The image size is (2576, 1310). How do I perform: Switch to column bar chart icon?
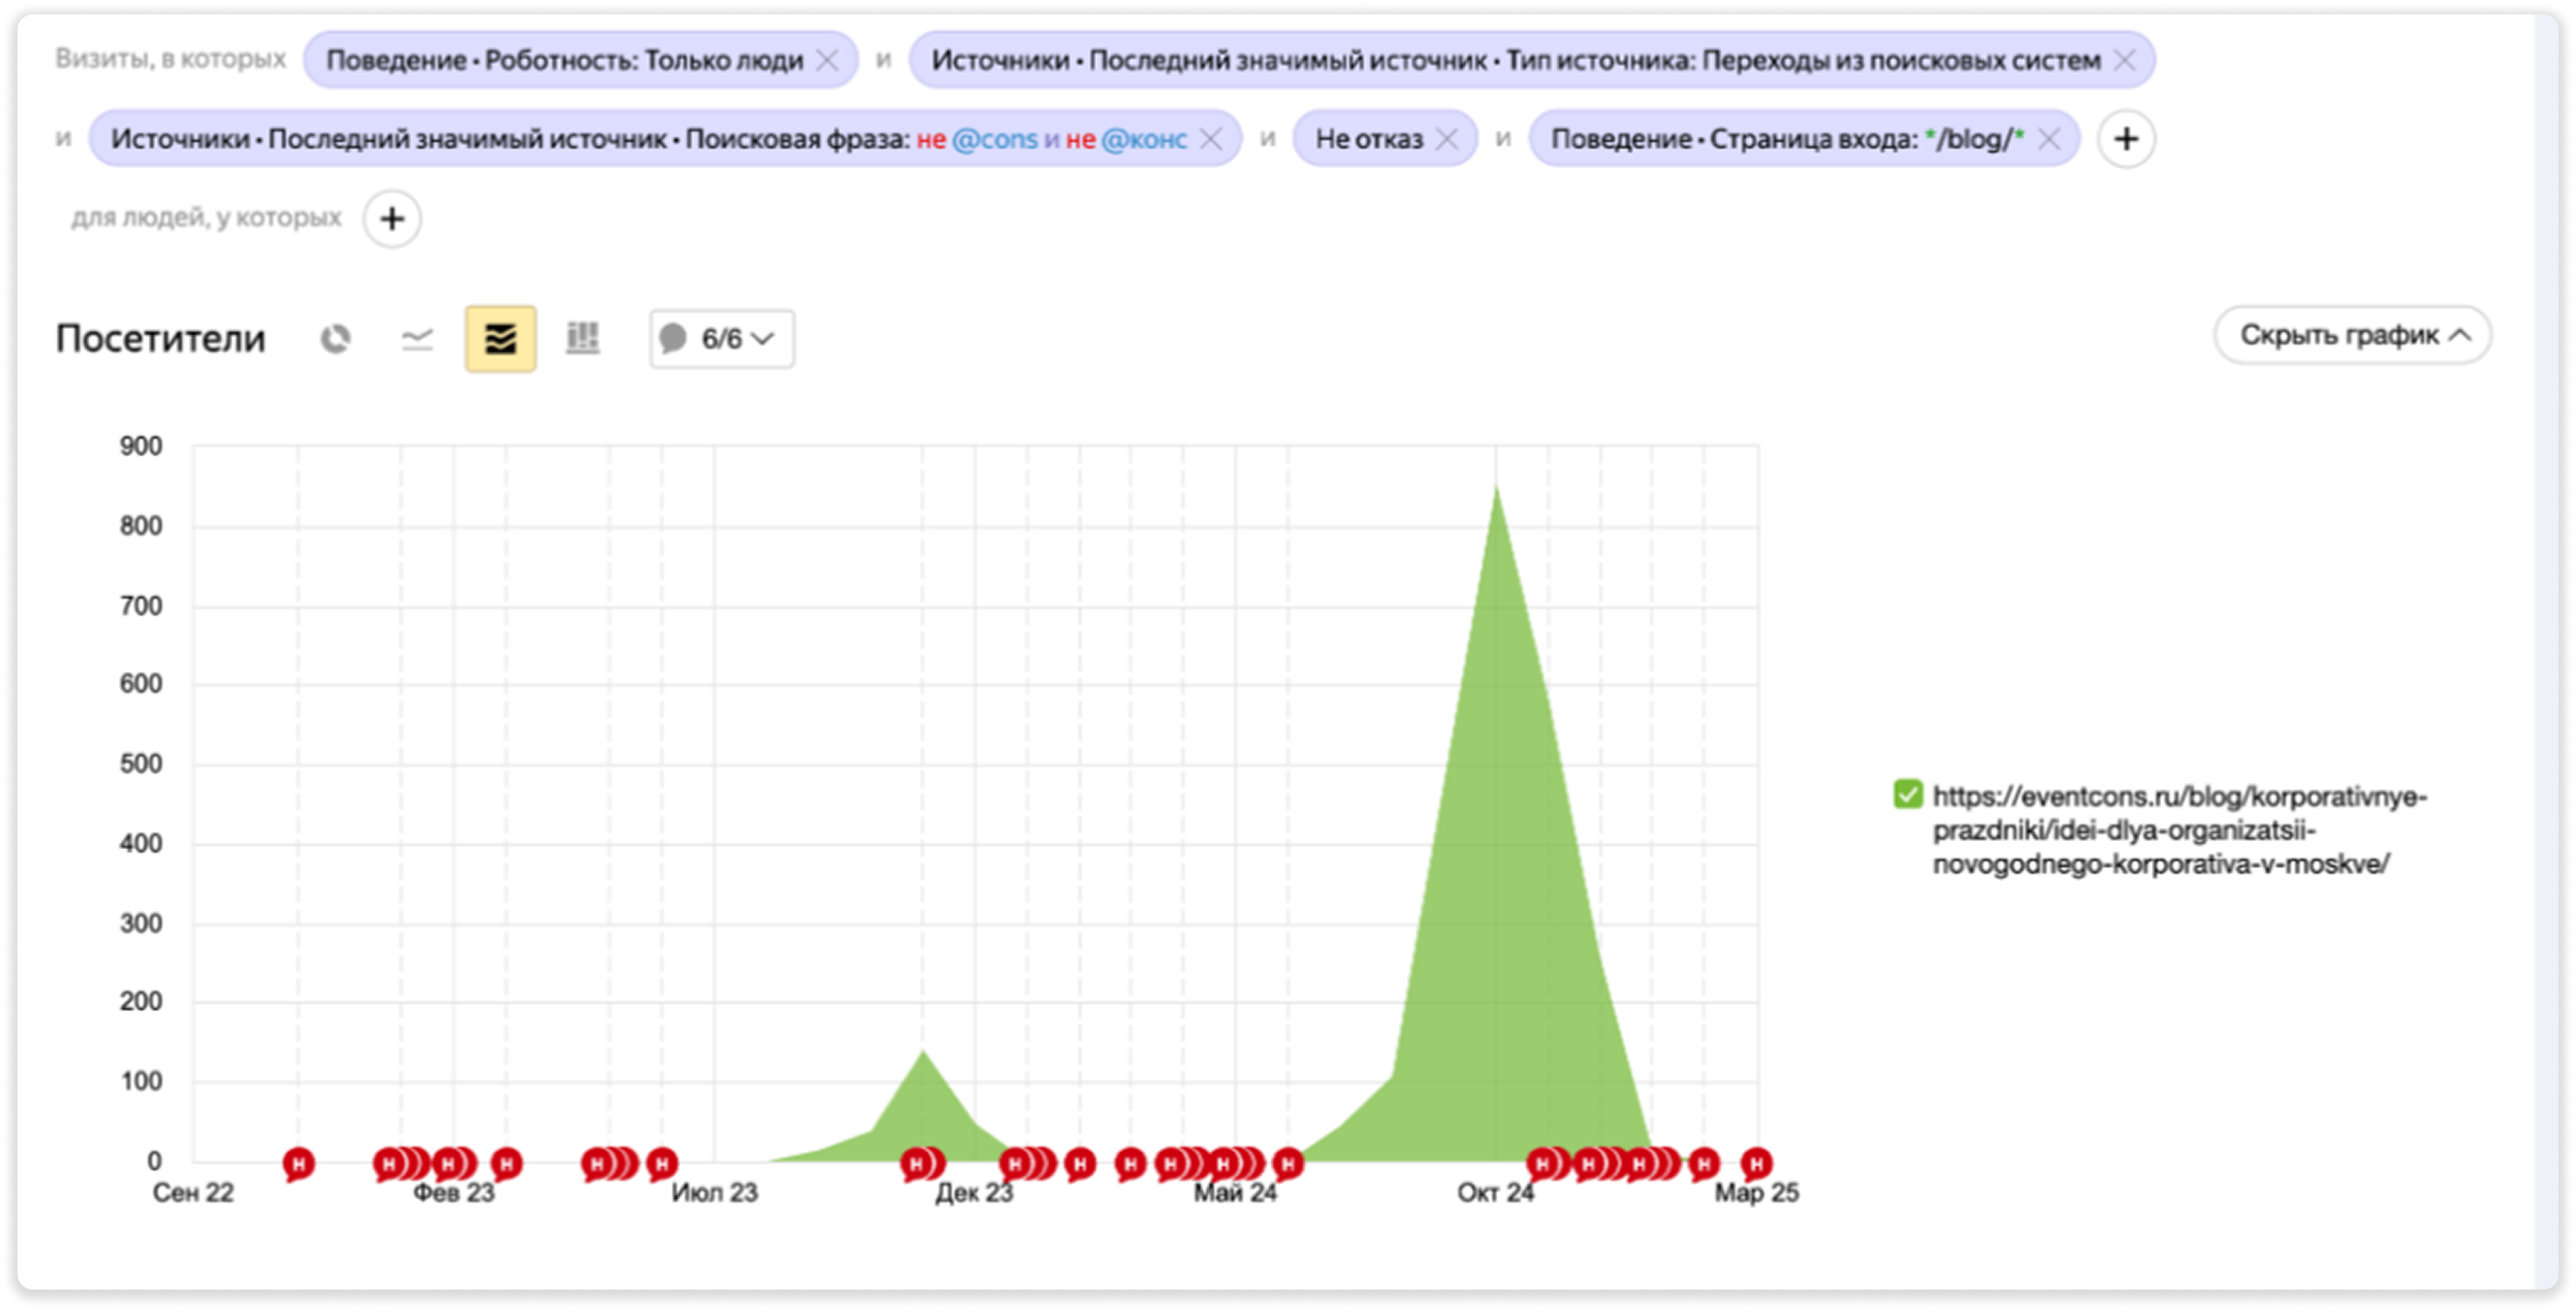point(583,339)
